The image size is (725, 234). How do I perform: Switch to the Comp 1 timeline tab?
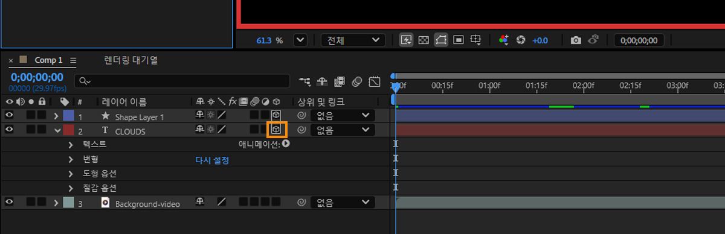tap(48, 60)
